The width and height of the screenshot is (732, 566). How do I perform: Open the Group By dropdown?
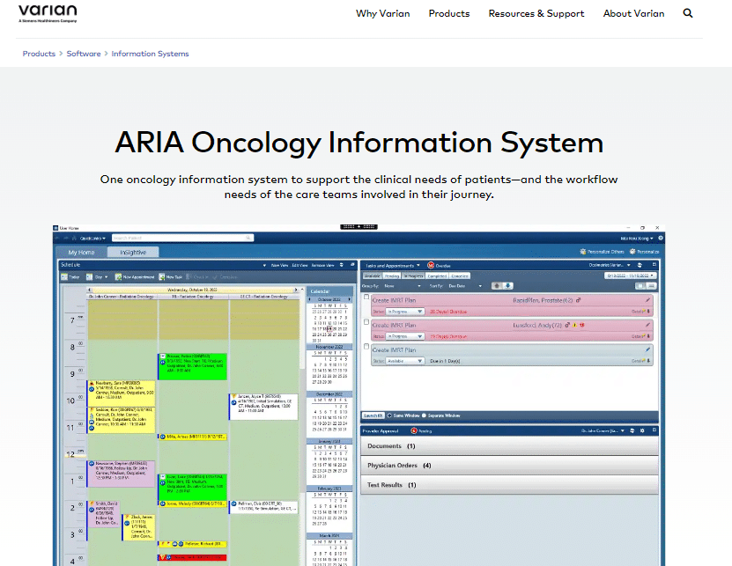[403, 286]
